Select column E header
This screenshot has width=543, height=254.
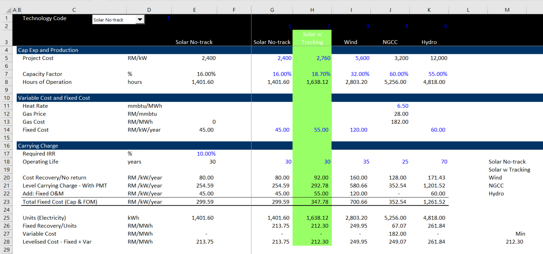(x=194, y=10)
